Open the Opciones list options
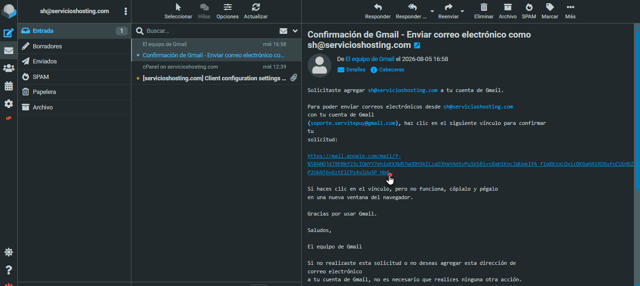 click(x=228, y=11)
